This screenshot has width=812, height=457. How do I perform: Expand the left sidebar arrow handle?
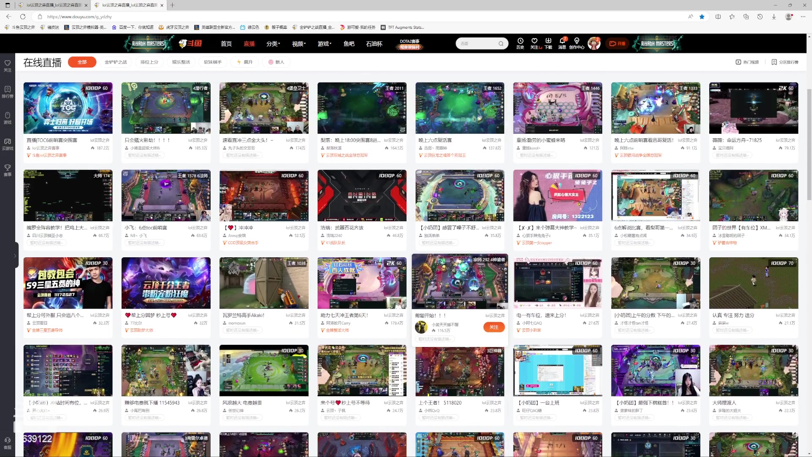[15, 256]
